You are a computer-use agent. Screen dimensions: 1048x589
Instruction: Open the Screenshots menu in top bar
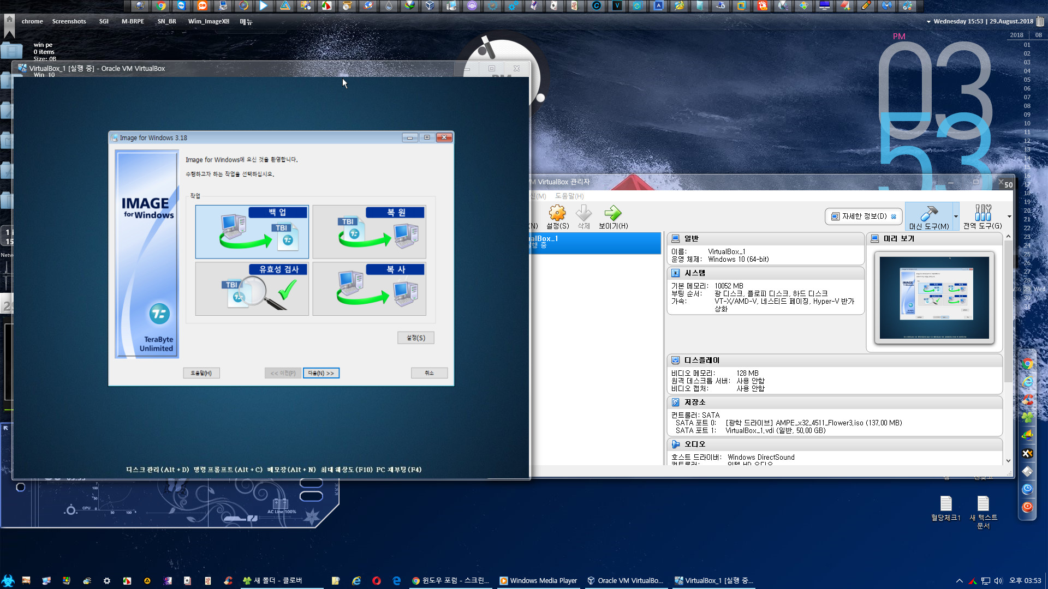pos(69,21)
